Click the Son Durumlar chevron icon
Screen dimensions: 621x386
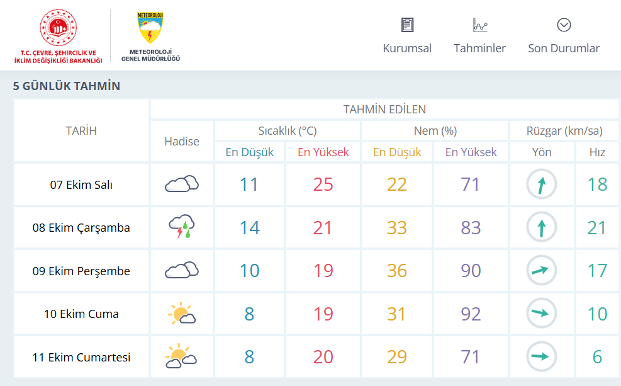(564, 25)
